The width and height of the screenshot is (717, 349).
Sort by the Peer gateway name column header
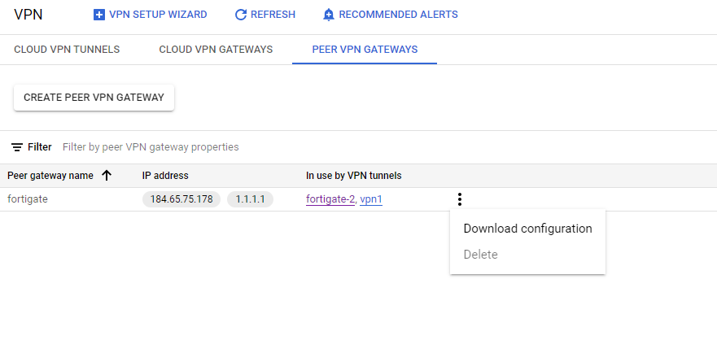tap(50, 176)
